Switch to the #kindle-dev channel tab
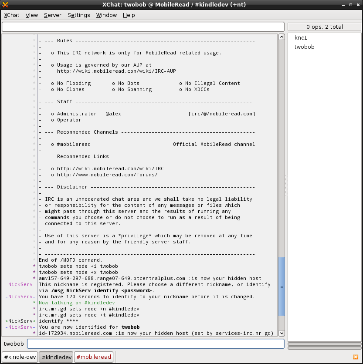Viewport: 363px width, 364px height. click(x=20, y=357)
